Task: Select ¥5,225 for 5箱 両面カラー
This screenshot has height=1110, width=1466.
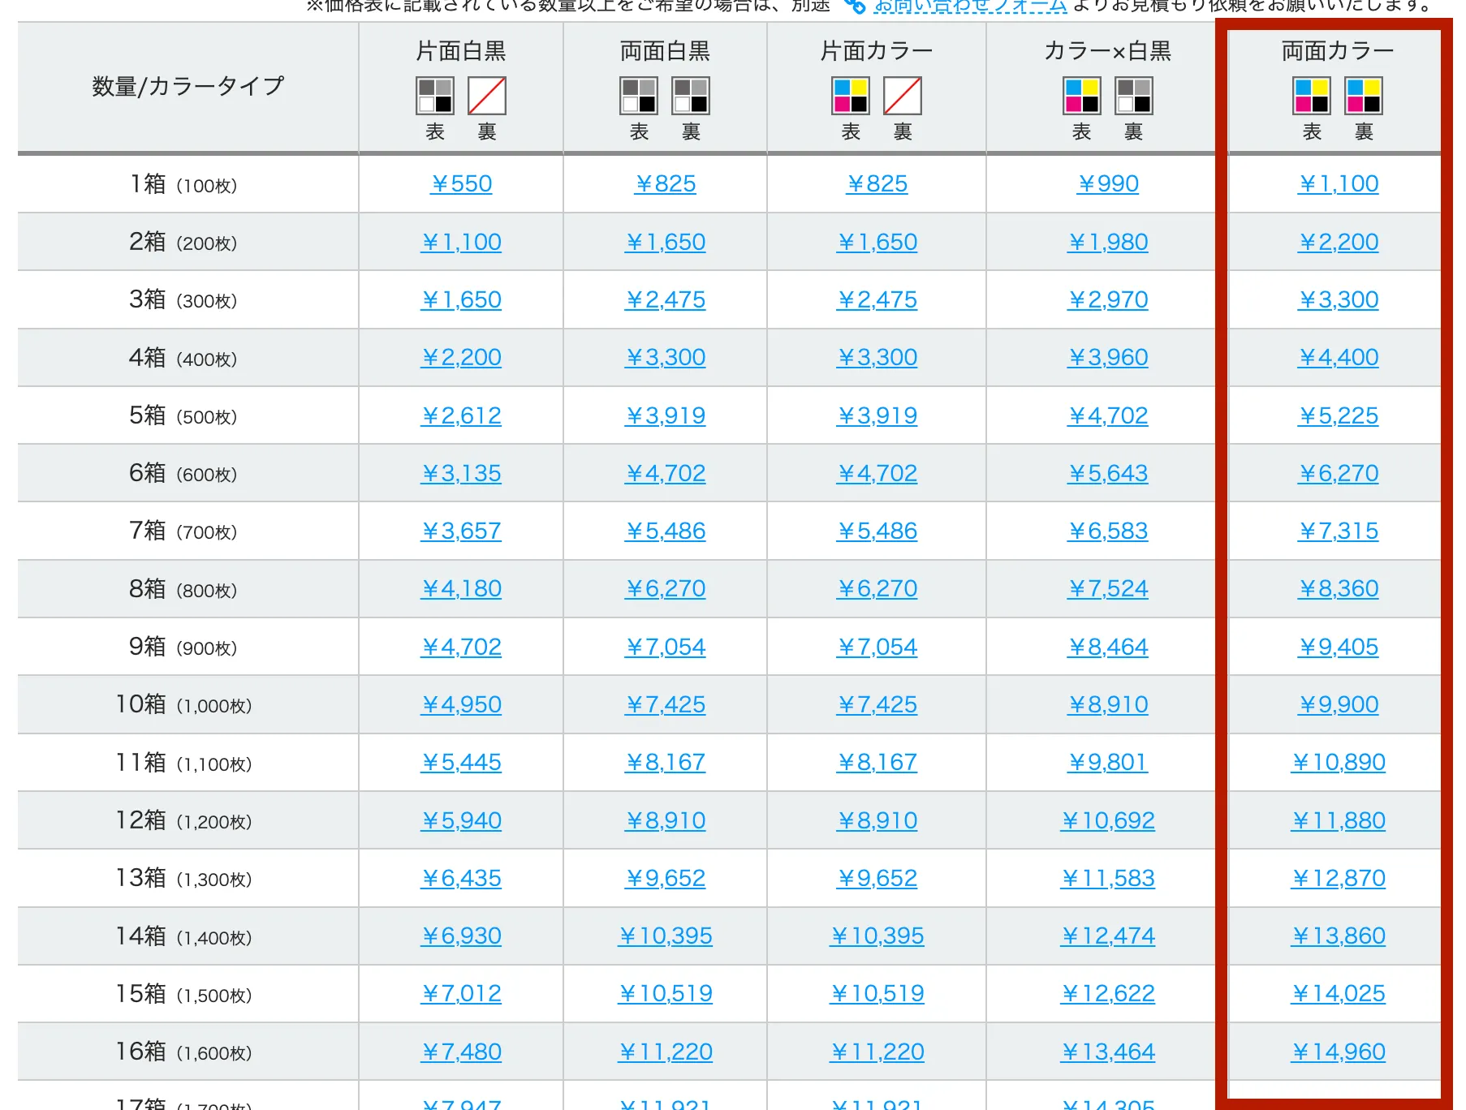Action: [x=1338, y=416]
